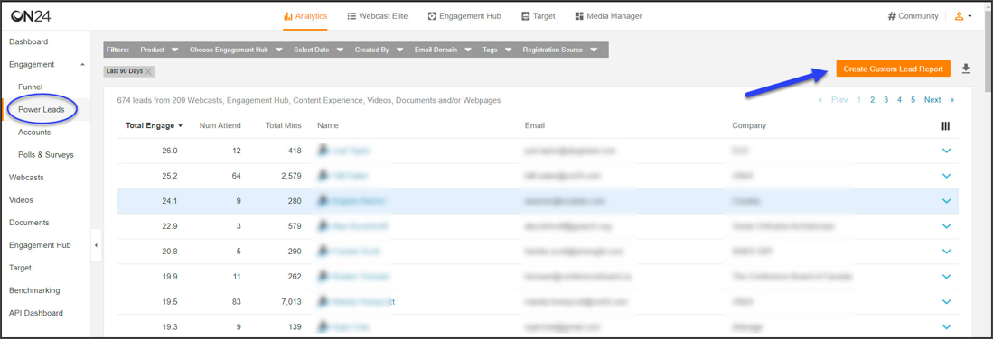This screenshot has height=339, width=993.
Task: Expand the Product filter dropdown
Action: click(159, 50)
